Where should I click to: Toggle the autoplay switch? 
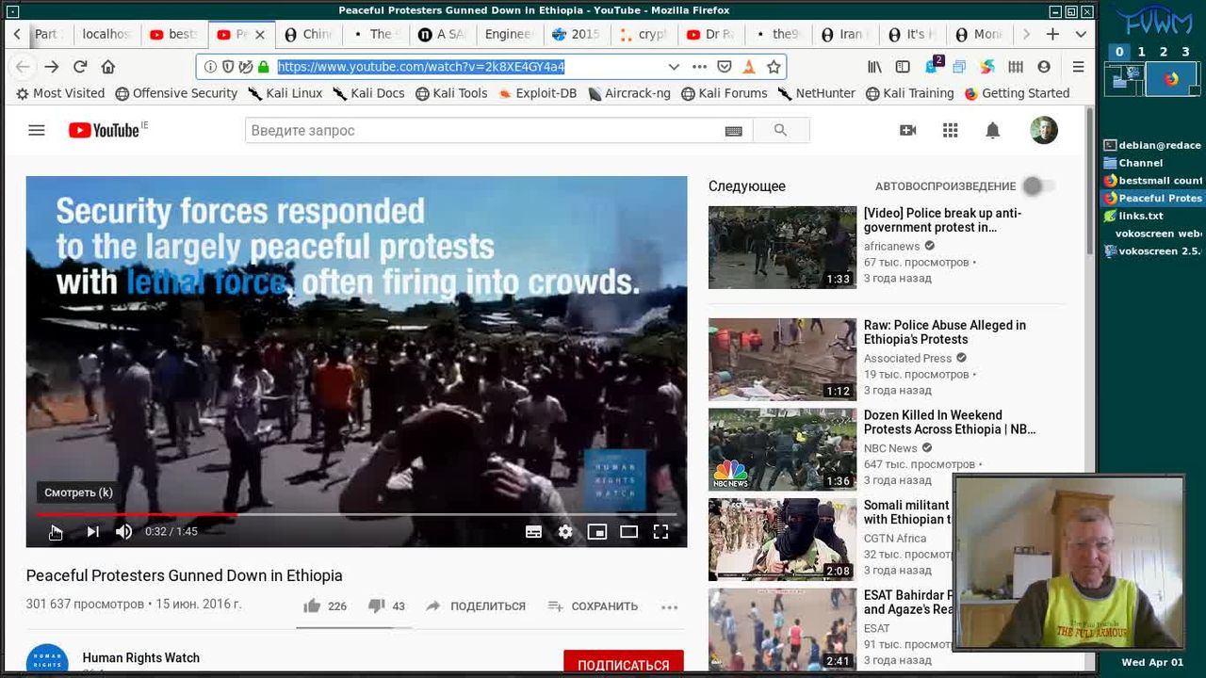tap(1037, 186)
